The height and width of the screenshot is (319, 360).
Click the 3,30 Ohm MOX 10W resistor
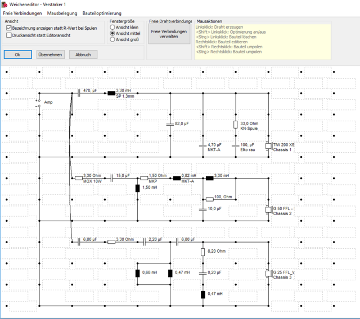point(79,179)
